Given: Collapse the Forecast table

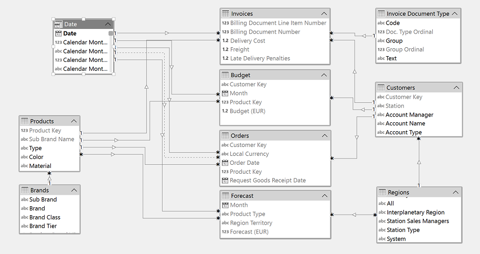Looking at the screenshot, I should pos(325,196).
